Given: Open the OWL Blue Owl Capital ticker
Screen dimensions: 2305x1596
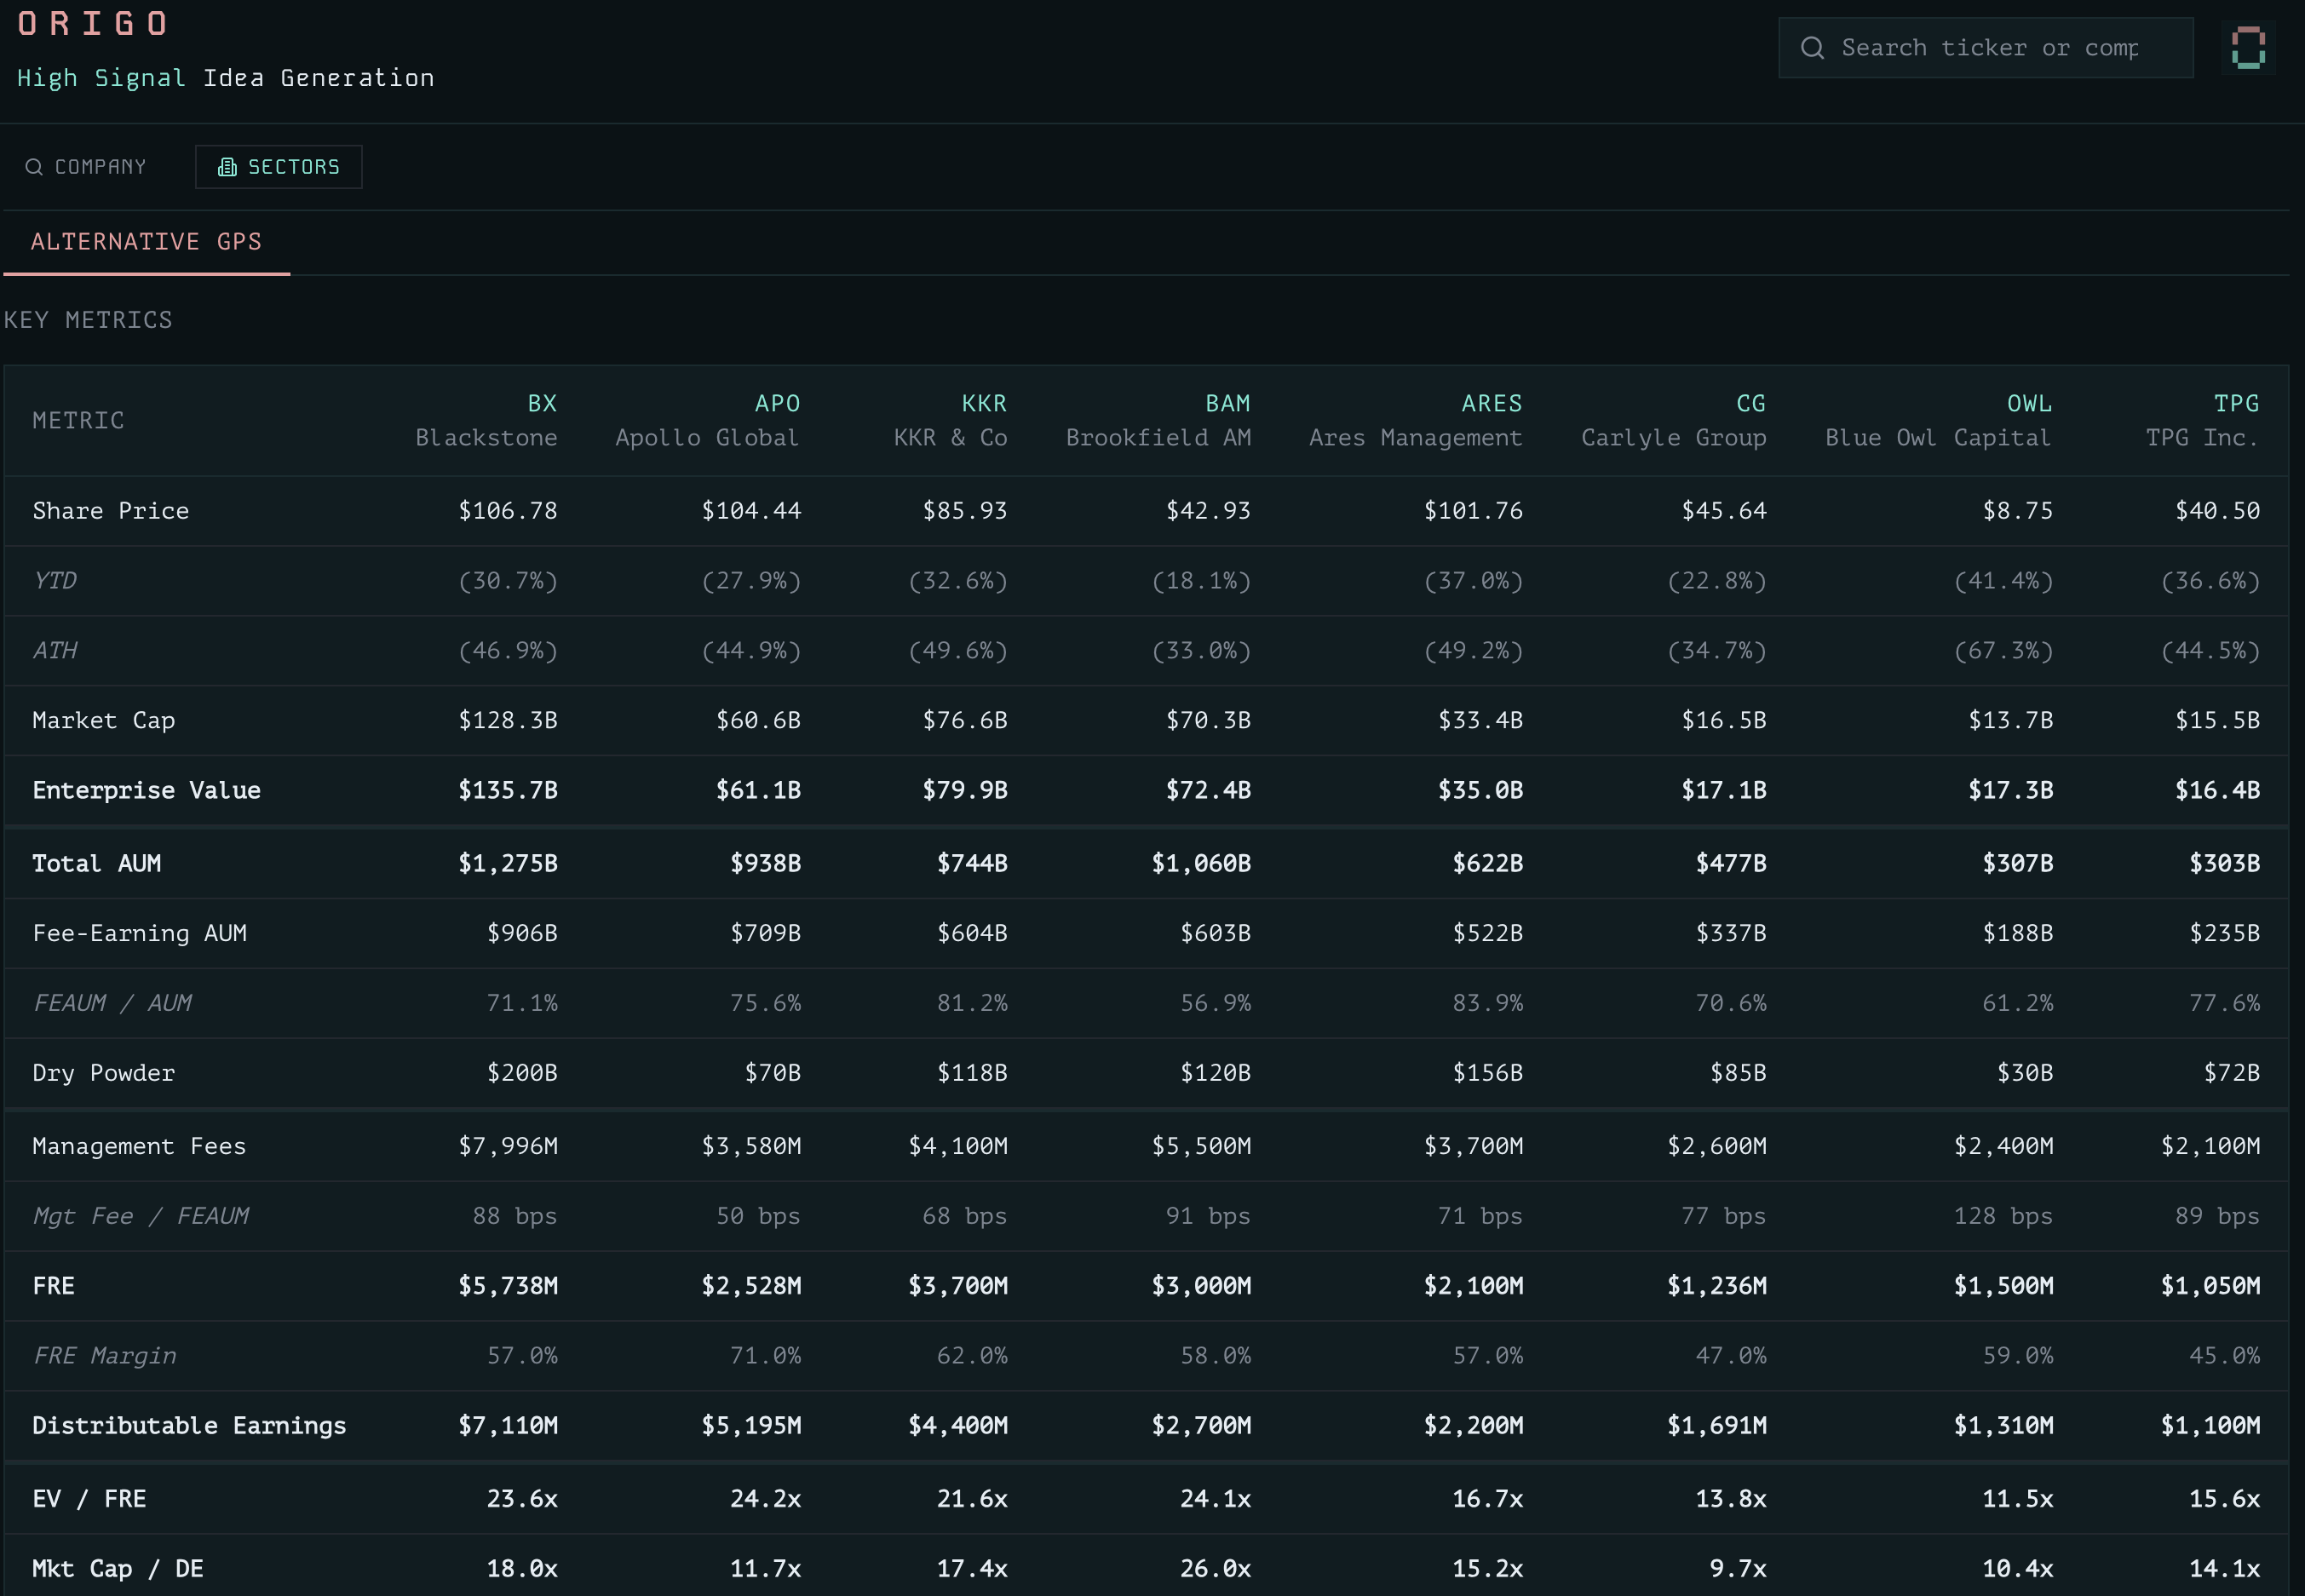Looking at the screenshot, I should (x=2028, y=404).
